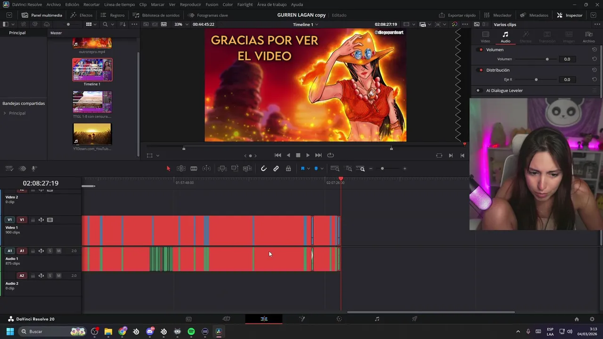Jump to the first frame button
Viewport: 603px width, 339px height.
278,155
